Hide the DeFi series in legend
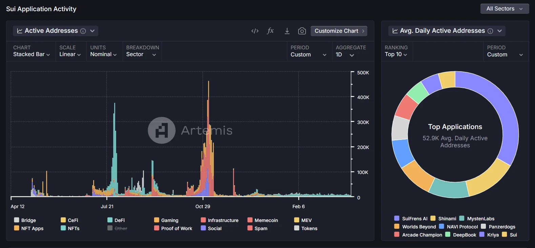The height and width of the screenshot is (248, 535). [x=119, y=220]
